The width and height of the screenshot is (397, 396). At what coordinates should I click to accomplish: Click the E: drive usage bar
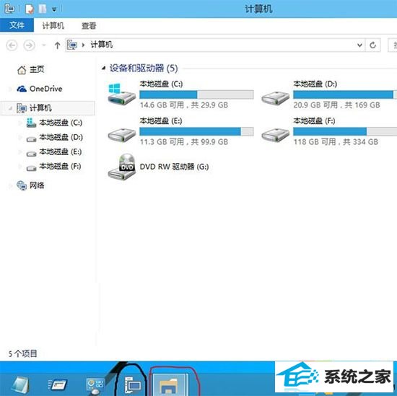point(196,131)
